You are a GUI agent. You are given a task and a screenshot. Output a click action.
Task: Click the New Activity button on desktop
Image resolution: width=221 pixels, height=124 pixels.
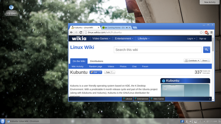coord(210,2)
